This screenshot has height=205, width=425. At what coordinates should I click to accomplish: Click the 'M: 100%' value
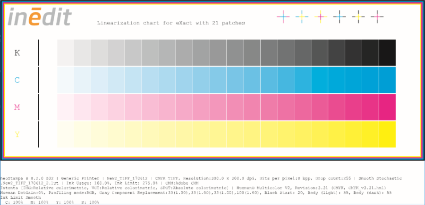(x=39, y=202)
